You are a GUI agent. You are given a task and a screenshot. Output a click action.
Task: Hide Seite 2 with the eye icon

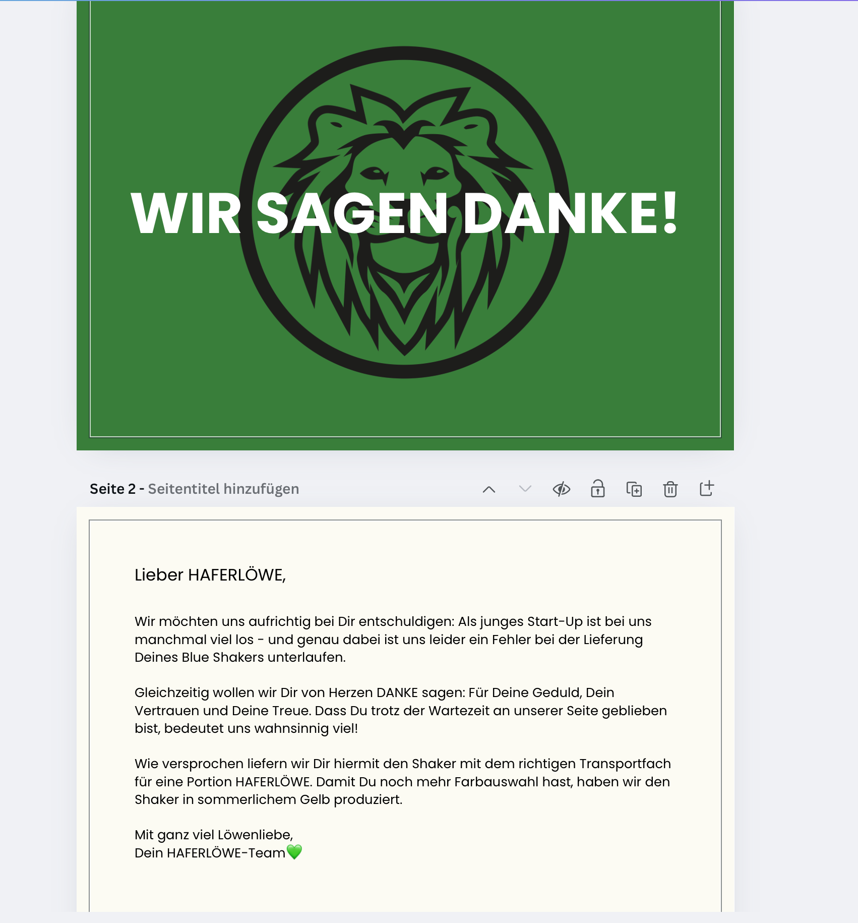pyautogui.click(x=562, y=489)
